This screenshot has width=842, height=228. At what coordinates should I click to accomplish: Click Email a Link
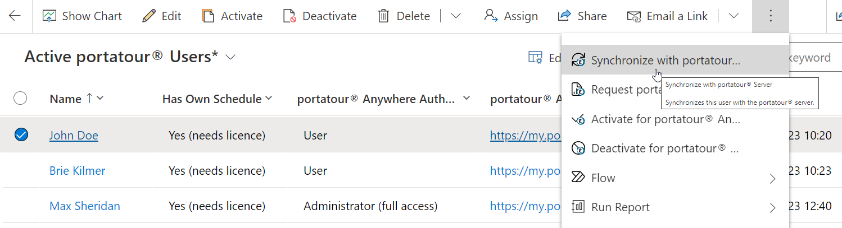click(x=667, y=16)
